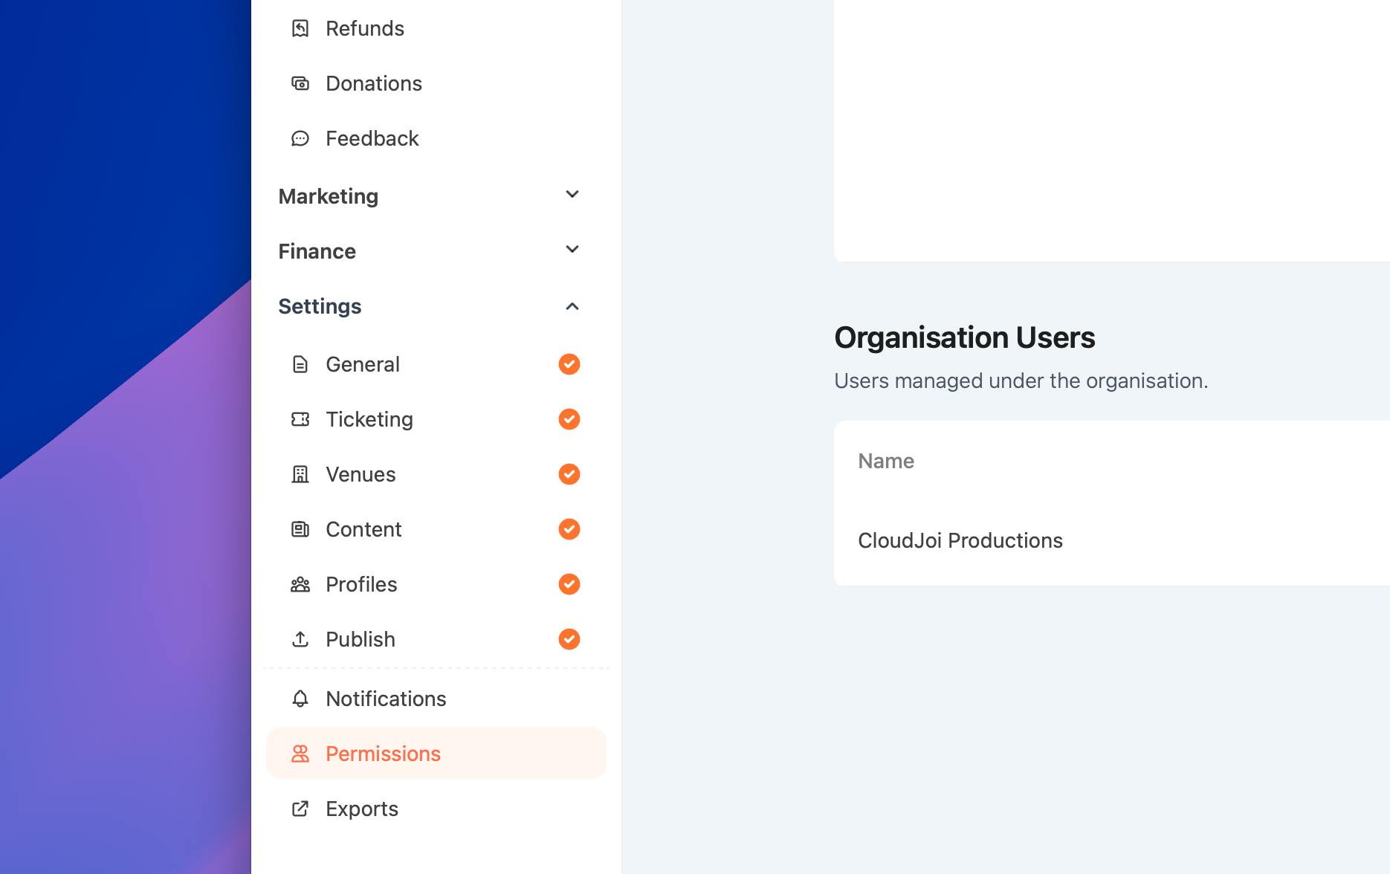The image size is (1390, 874).
Task: Click the Publish upload icon
Action: [300, 640]
